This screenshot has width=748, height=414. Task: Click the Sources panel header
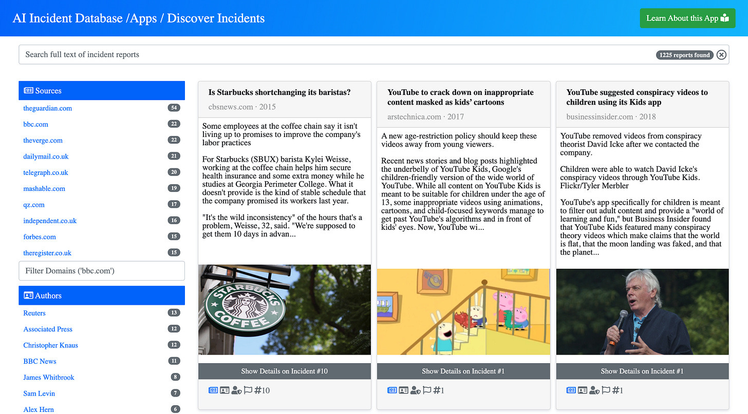tap(102, 91)
